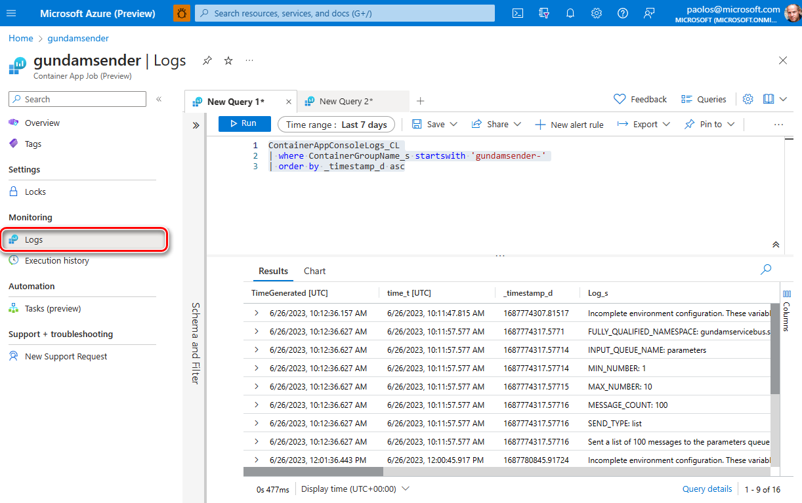The height and width of the screenshot is (503, 802).
Task: Open the Help question mark icon
Action: [x=623, y=13]
